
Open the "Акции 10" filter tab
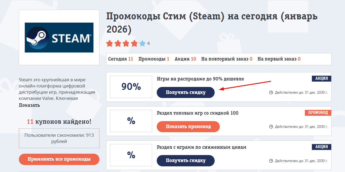tap(185, 58)
